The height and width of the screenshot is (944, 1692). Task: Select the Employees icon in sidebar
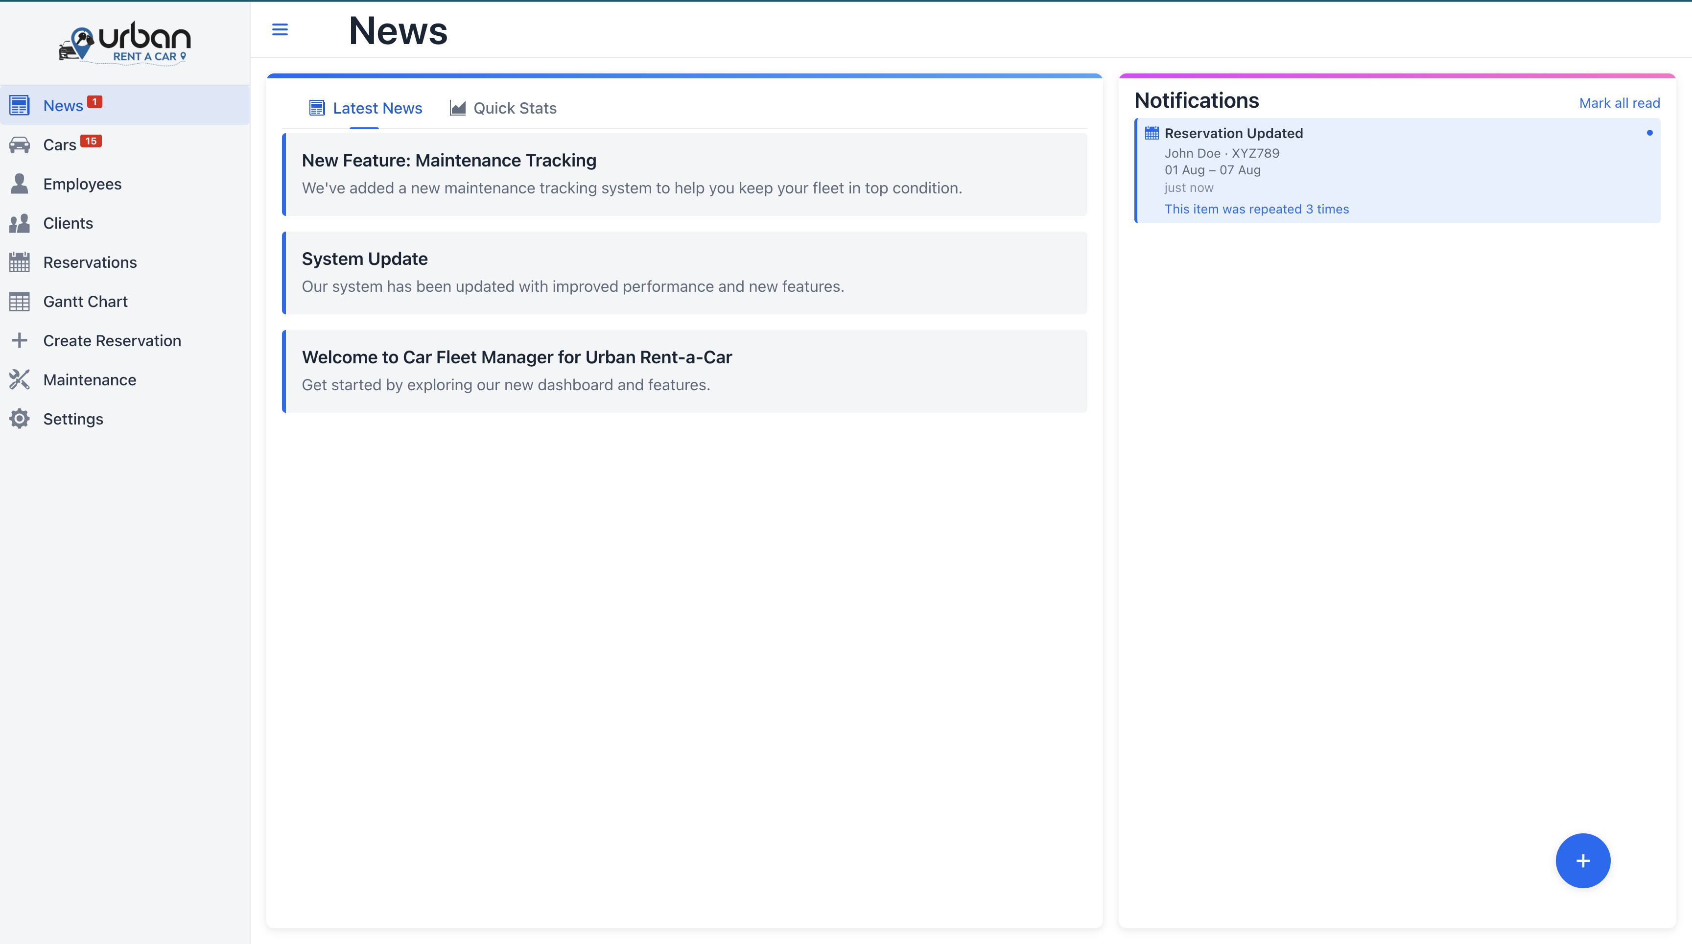click(19, 183)
